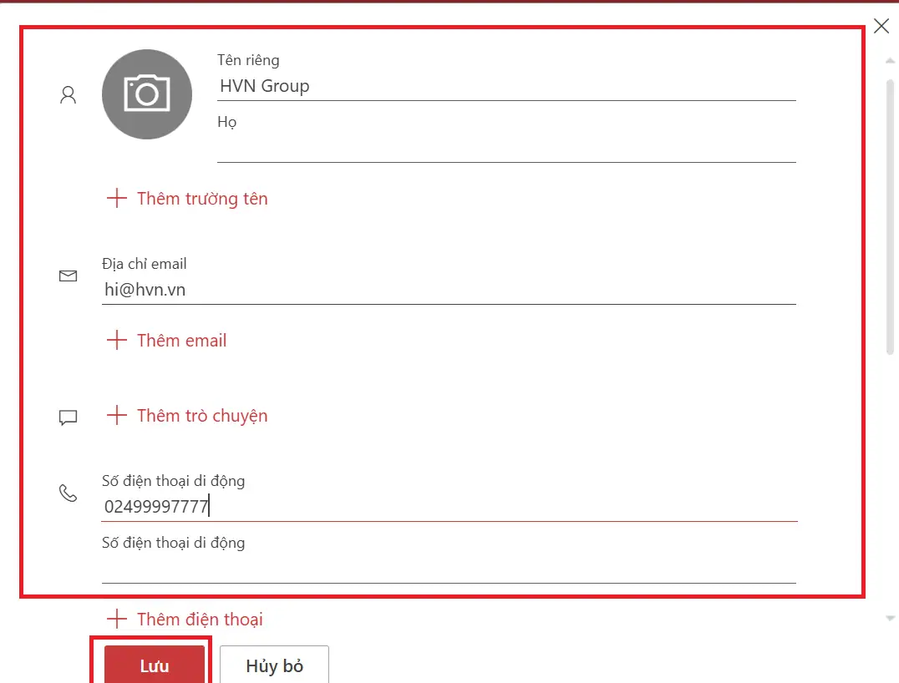Add a chat address via Thêm trò chuyện
The image size is (899, 683).
click(x=187, y=416)
